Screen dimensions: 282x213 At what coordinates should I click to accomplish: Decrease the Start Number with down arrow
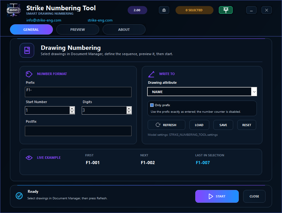[x=72, y=112]
